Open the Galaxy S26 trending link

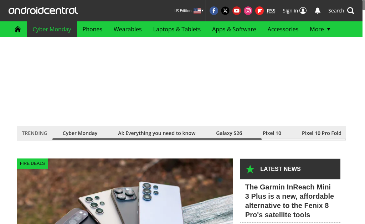tap(229, 133)
